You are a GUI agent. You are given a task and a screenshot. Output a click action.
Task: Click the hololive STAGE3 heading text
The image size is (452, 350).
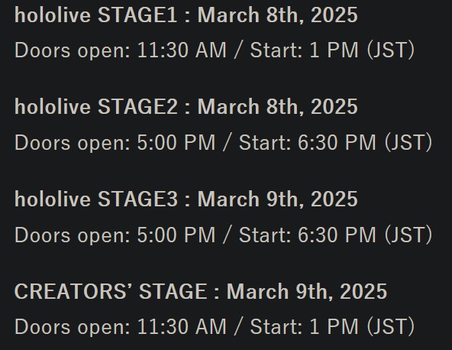(x=96, y=199)
